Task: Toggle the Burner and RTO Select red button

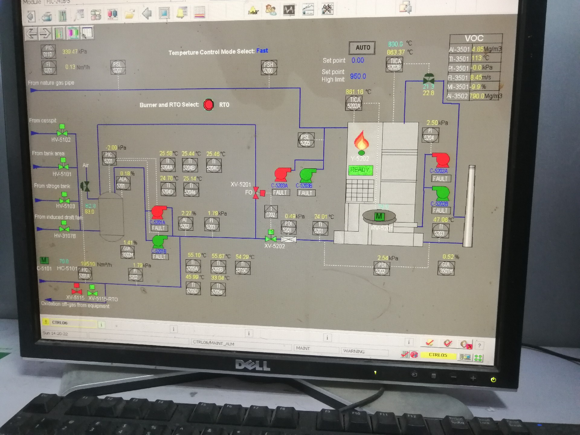Action: [208, 105]
